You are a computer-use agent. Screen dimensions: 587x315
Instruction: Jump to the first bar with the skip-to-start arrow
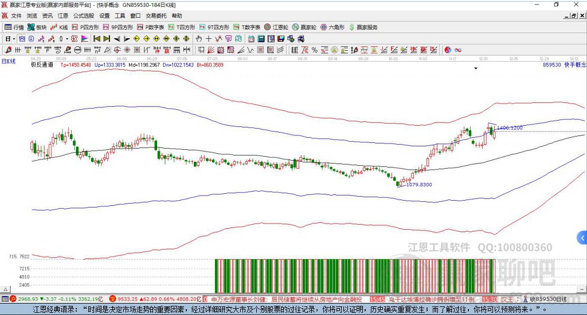pyautogui.click(x=97, y=39)
